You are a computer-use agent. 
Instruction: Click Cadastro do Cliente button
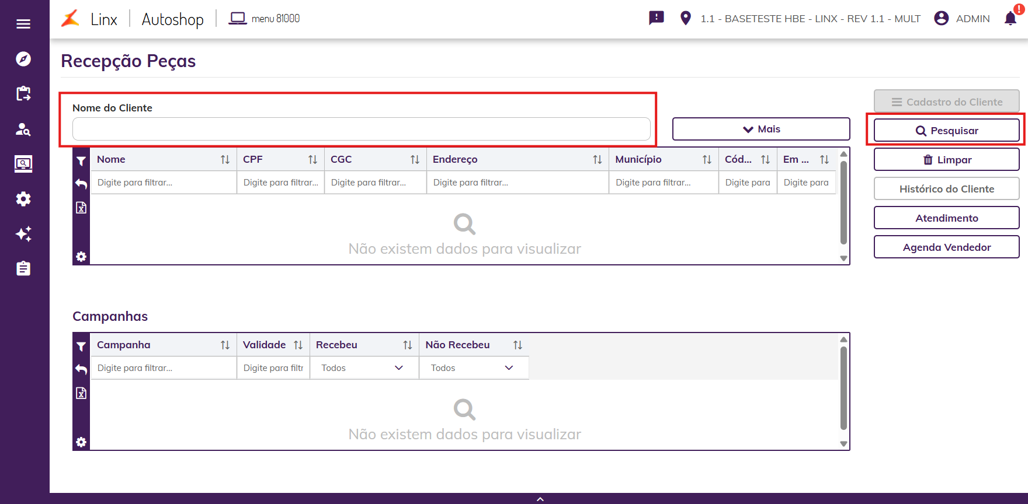947,101
